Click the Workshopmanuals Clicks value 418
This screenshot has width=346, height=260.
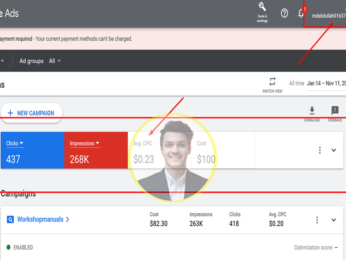pos(234,224)
